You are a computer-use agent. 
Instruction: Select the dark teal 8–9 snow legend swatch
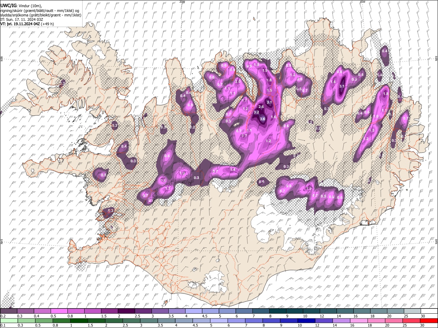tap(278, 311)
